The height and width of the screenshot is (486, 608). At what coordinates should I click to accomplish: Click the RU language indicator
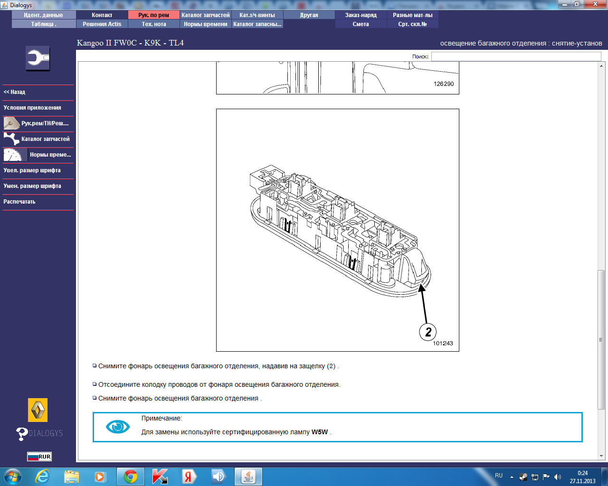(499, 476)
